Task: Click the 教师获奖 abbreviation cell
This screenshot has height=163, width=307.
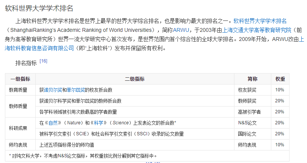Action: (x=253, y=101)
